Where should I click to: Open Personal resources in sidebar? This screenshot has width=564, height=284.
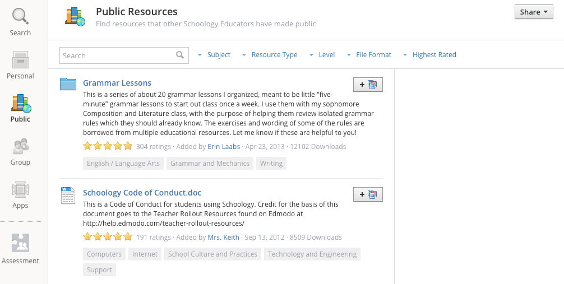(x=20, y=60)
